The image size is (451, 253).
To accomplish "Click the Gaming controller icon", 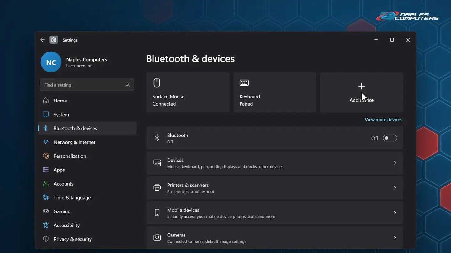I will click(46, 211).
